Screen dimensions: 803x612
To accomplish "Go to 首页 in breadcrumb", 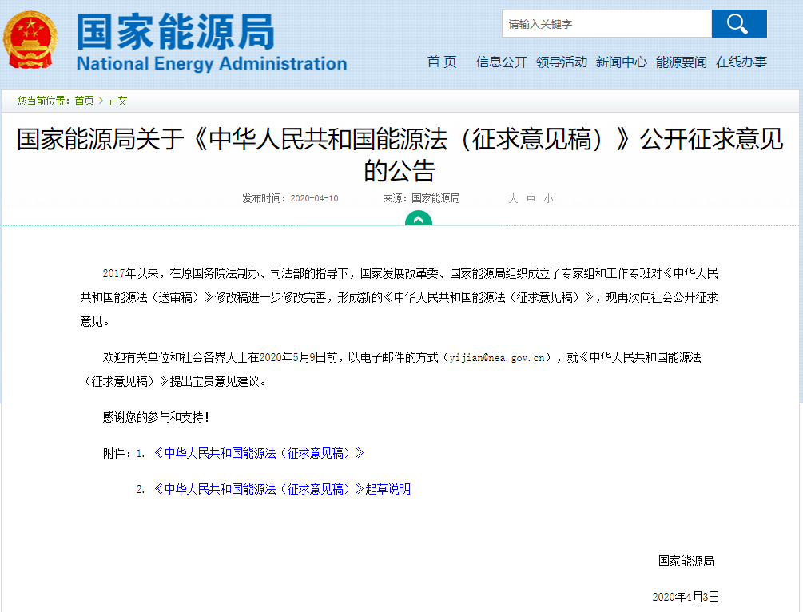I will pos(85,101).
